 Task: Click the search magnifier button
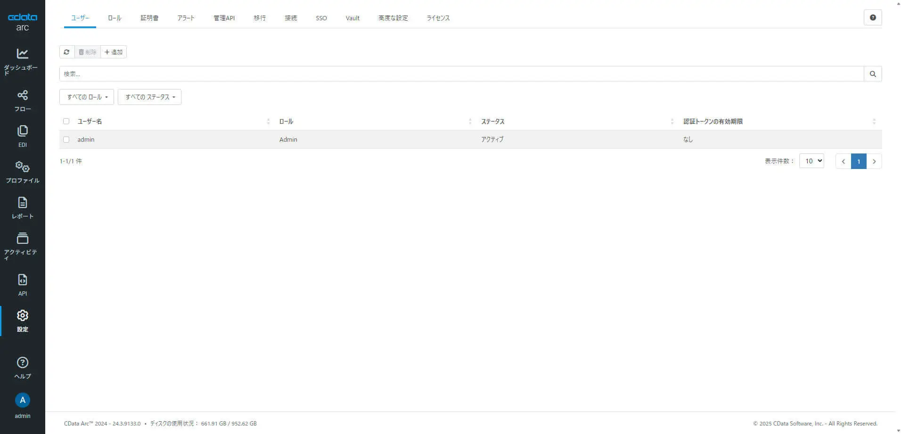[873, 74]
